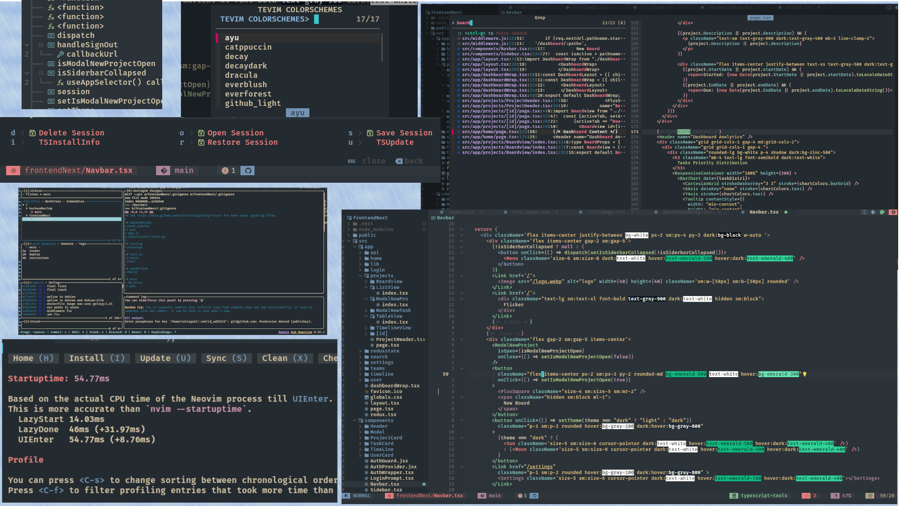Screen dimensions: 900x506
Task: Click the ignored marker beside .next folder
Action: (424, 224)
